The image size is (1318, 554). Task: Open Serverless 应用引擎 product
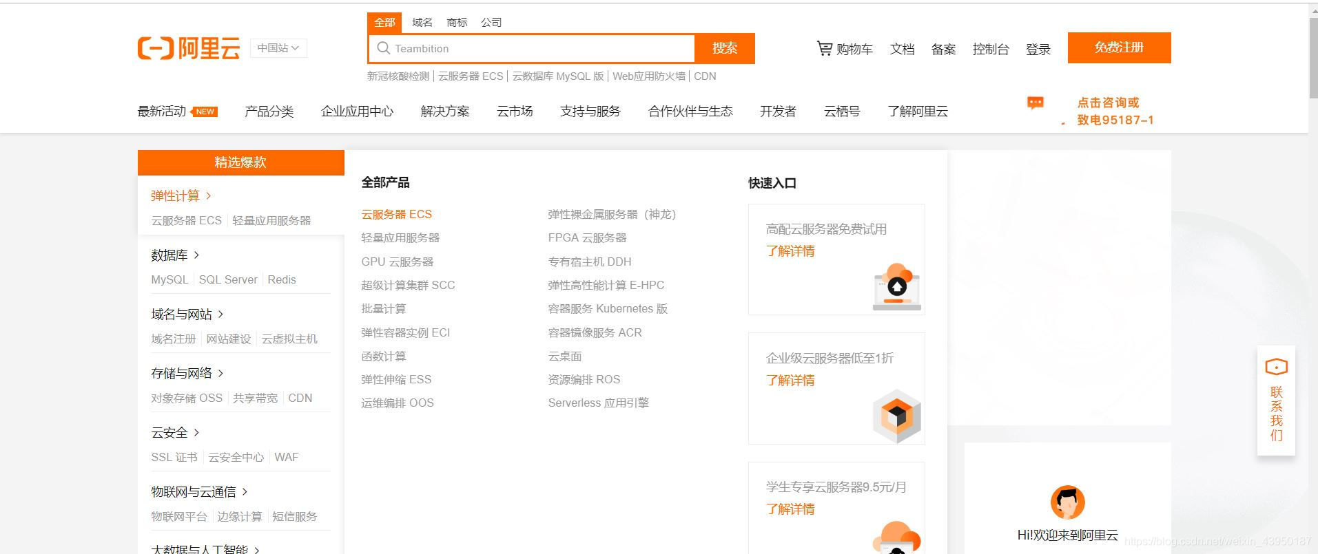click(599, 403)
